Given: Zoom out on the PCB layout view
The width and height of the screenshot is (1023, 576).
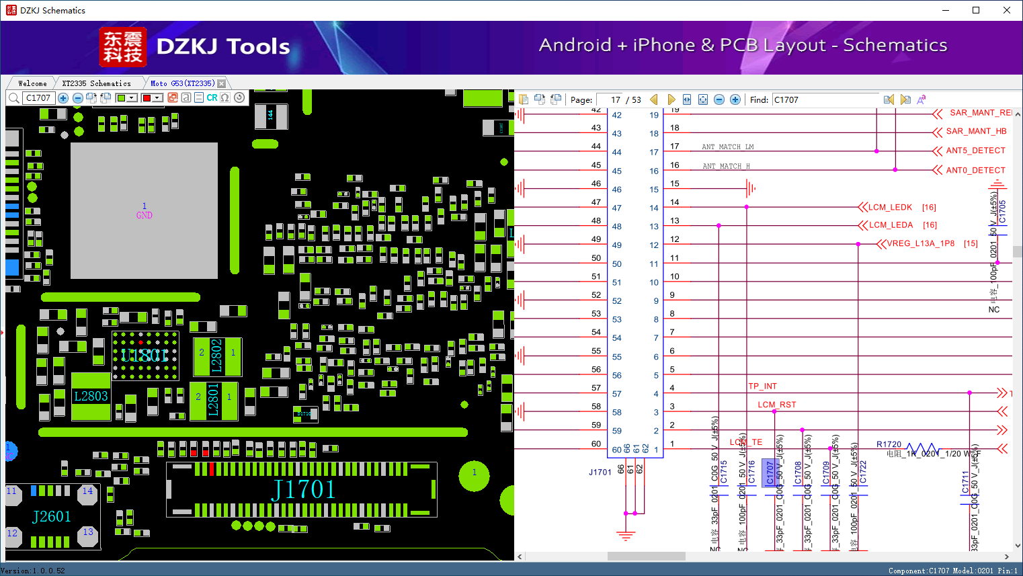Looking at the screenshot, I should click(x=78, y=98).
